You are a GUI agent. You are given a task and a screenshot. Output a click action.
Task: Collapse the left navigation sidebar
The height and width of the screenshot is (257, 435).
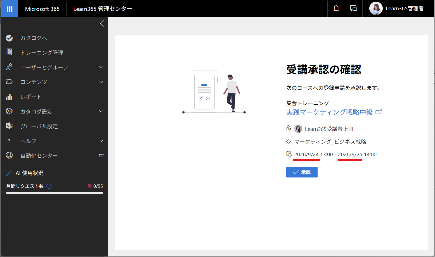click(x=102, y=23)
